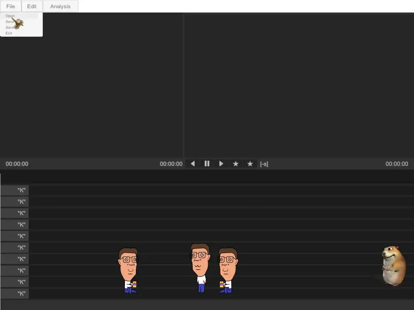
Task: Click the hamster character on the timeline
Action: pyautogui.click(x=393, y=266)
